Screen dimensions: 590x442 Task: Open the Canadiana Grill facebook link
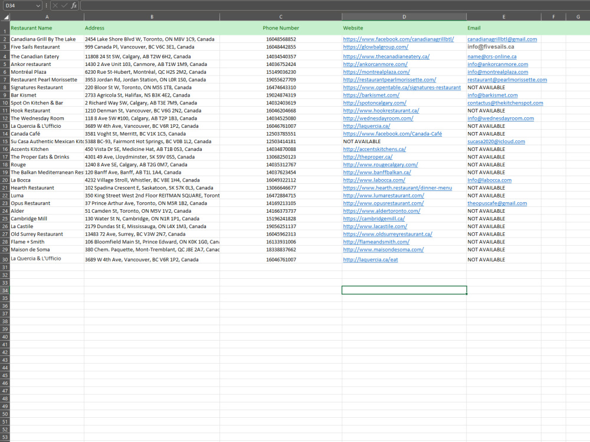pyautogui.click(x=398, y=39)
